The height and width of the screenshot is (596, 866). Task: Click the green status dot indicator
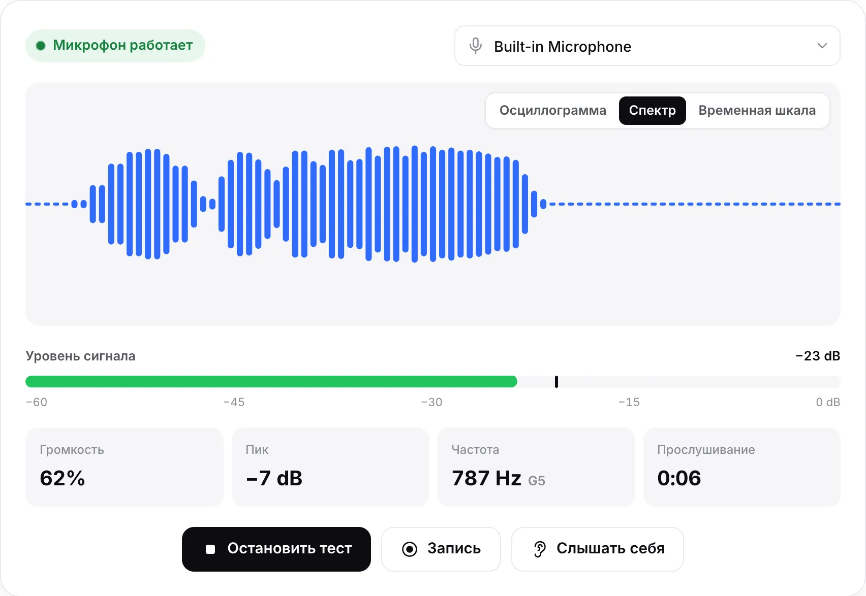point(41,46)
